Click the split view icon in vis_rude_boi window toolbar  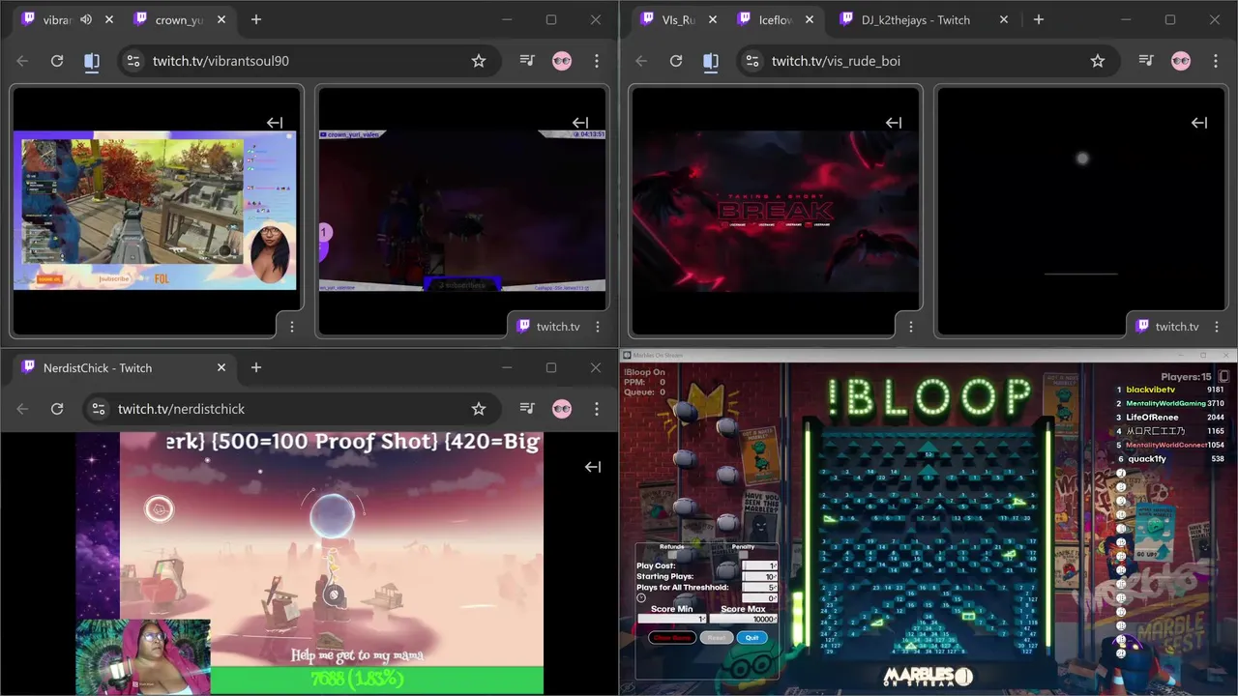[x=711, y=61]
